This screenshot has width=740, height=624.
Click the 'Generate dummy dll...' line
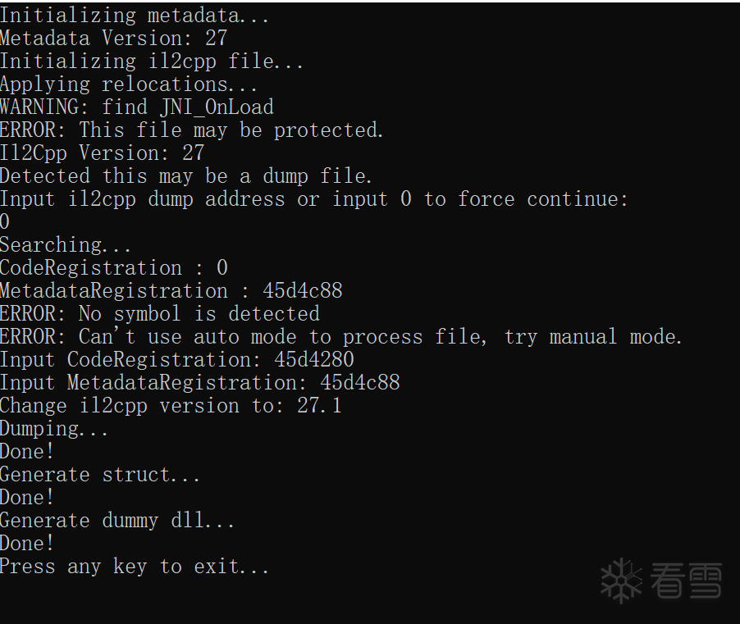[117, 520]
